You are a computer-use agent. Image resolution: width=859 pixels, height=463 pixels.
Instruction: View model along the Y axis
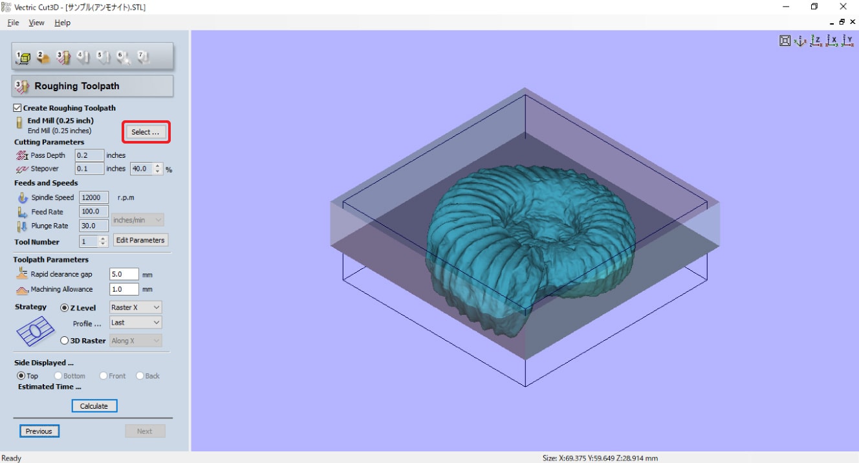point(847,41)
